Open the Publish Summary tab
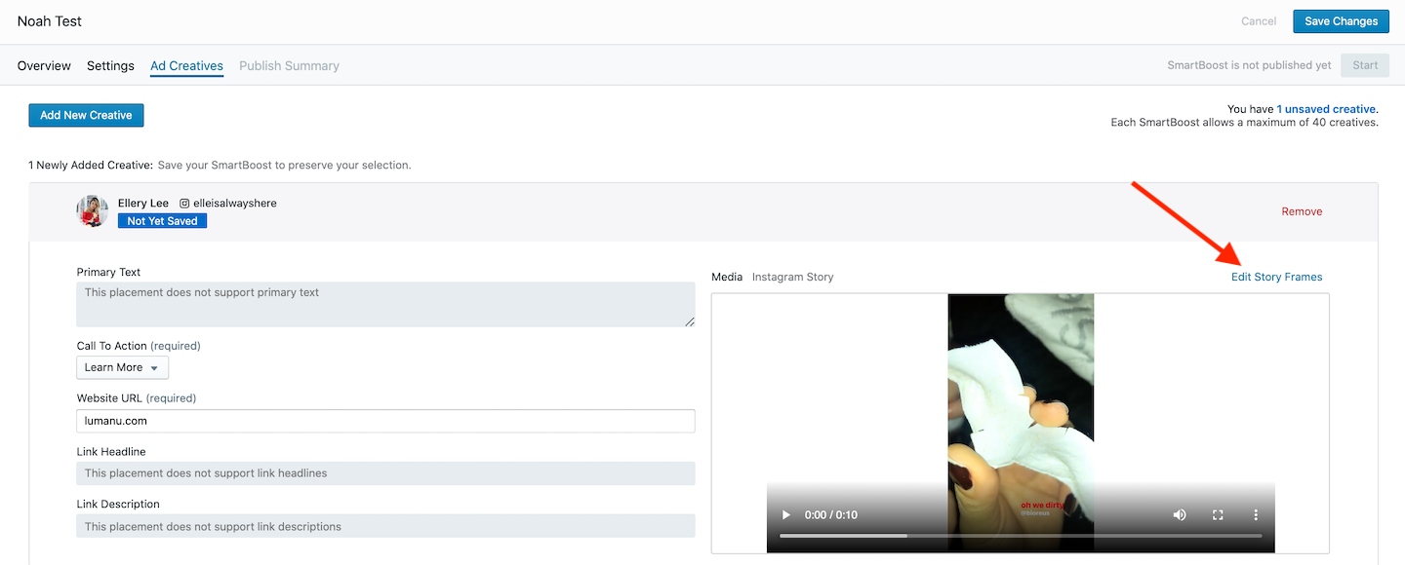Viewport: 1405px width, 565px height. 289,66
